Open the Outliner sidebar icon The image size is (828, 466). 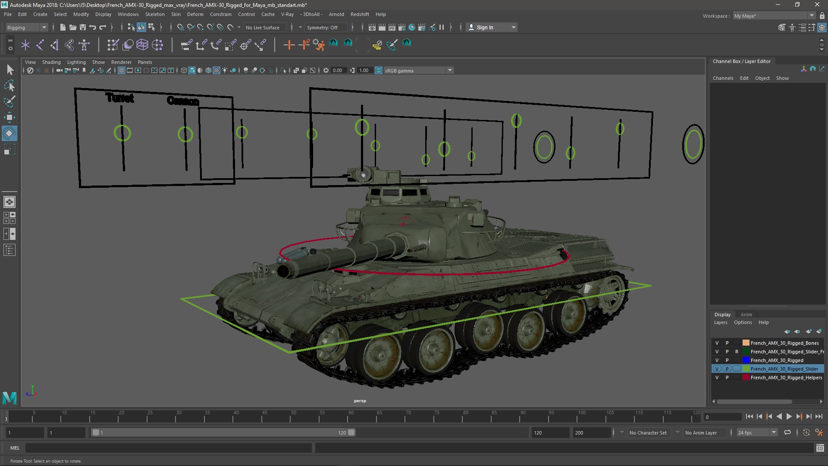pos(9,250)
